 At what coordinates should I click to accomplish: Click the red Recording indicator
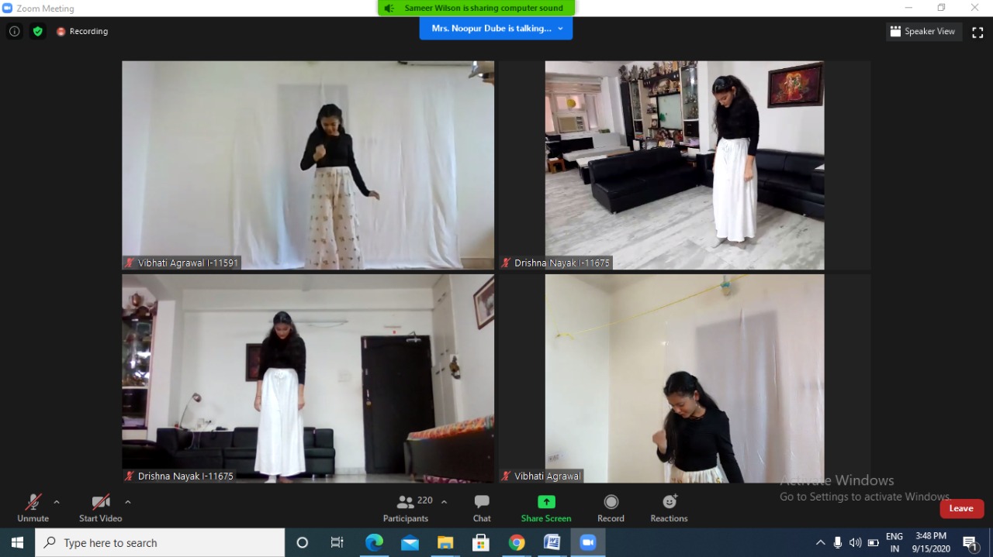[82, 32]
